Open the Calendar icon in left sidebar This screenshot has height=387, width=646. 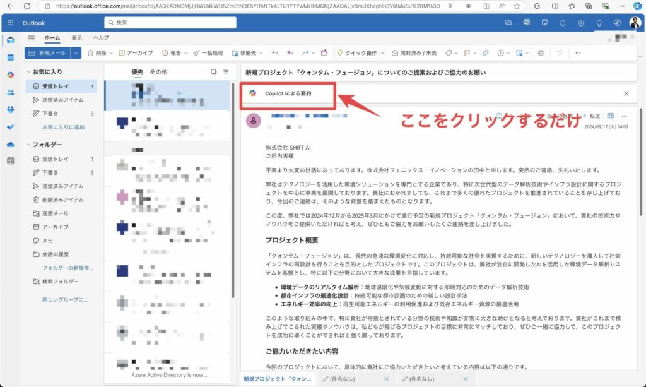tap(9, 57)
